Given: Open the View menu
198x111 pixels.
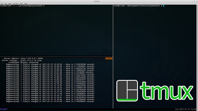Looking at the screenshot, I should [x=10, y=3].
